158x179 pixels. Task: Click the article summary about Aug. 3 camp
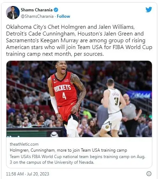coord(77,159)
